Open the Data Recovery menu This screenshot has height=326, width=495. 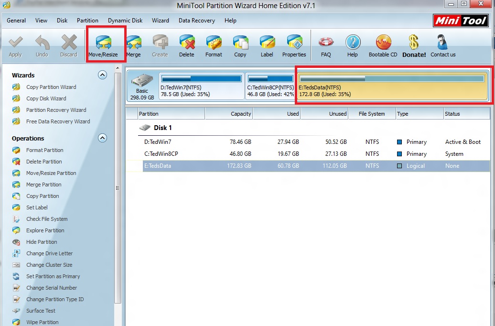(197, 21)
